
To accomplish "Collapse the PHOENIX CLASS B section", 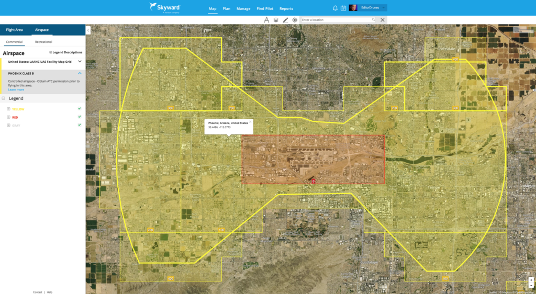I will (x=80, y=73).
